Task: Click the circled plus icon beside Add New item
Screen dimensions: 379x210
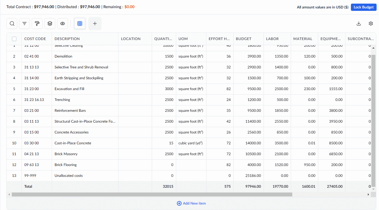Action: click(x=179, y=203)
